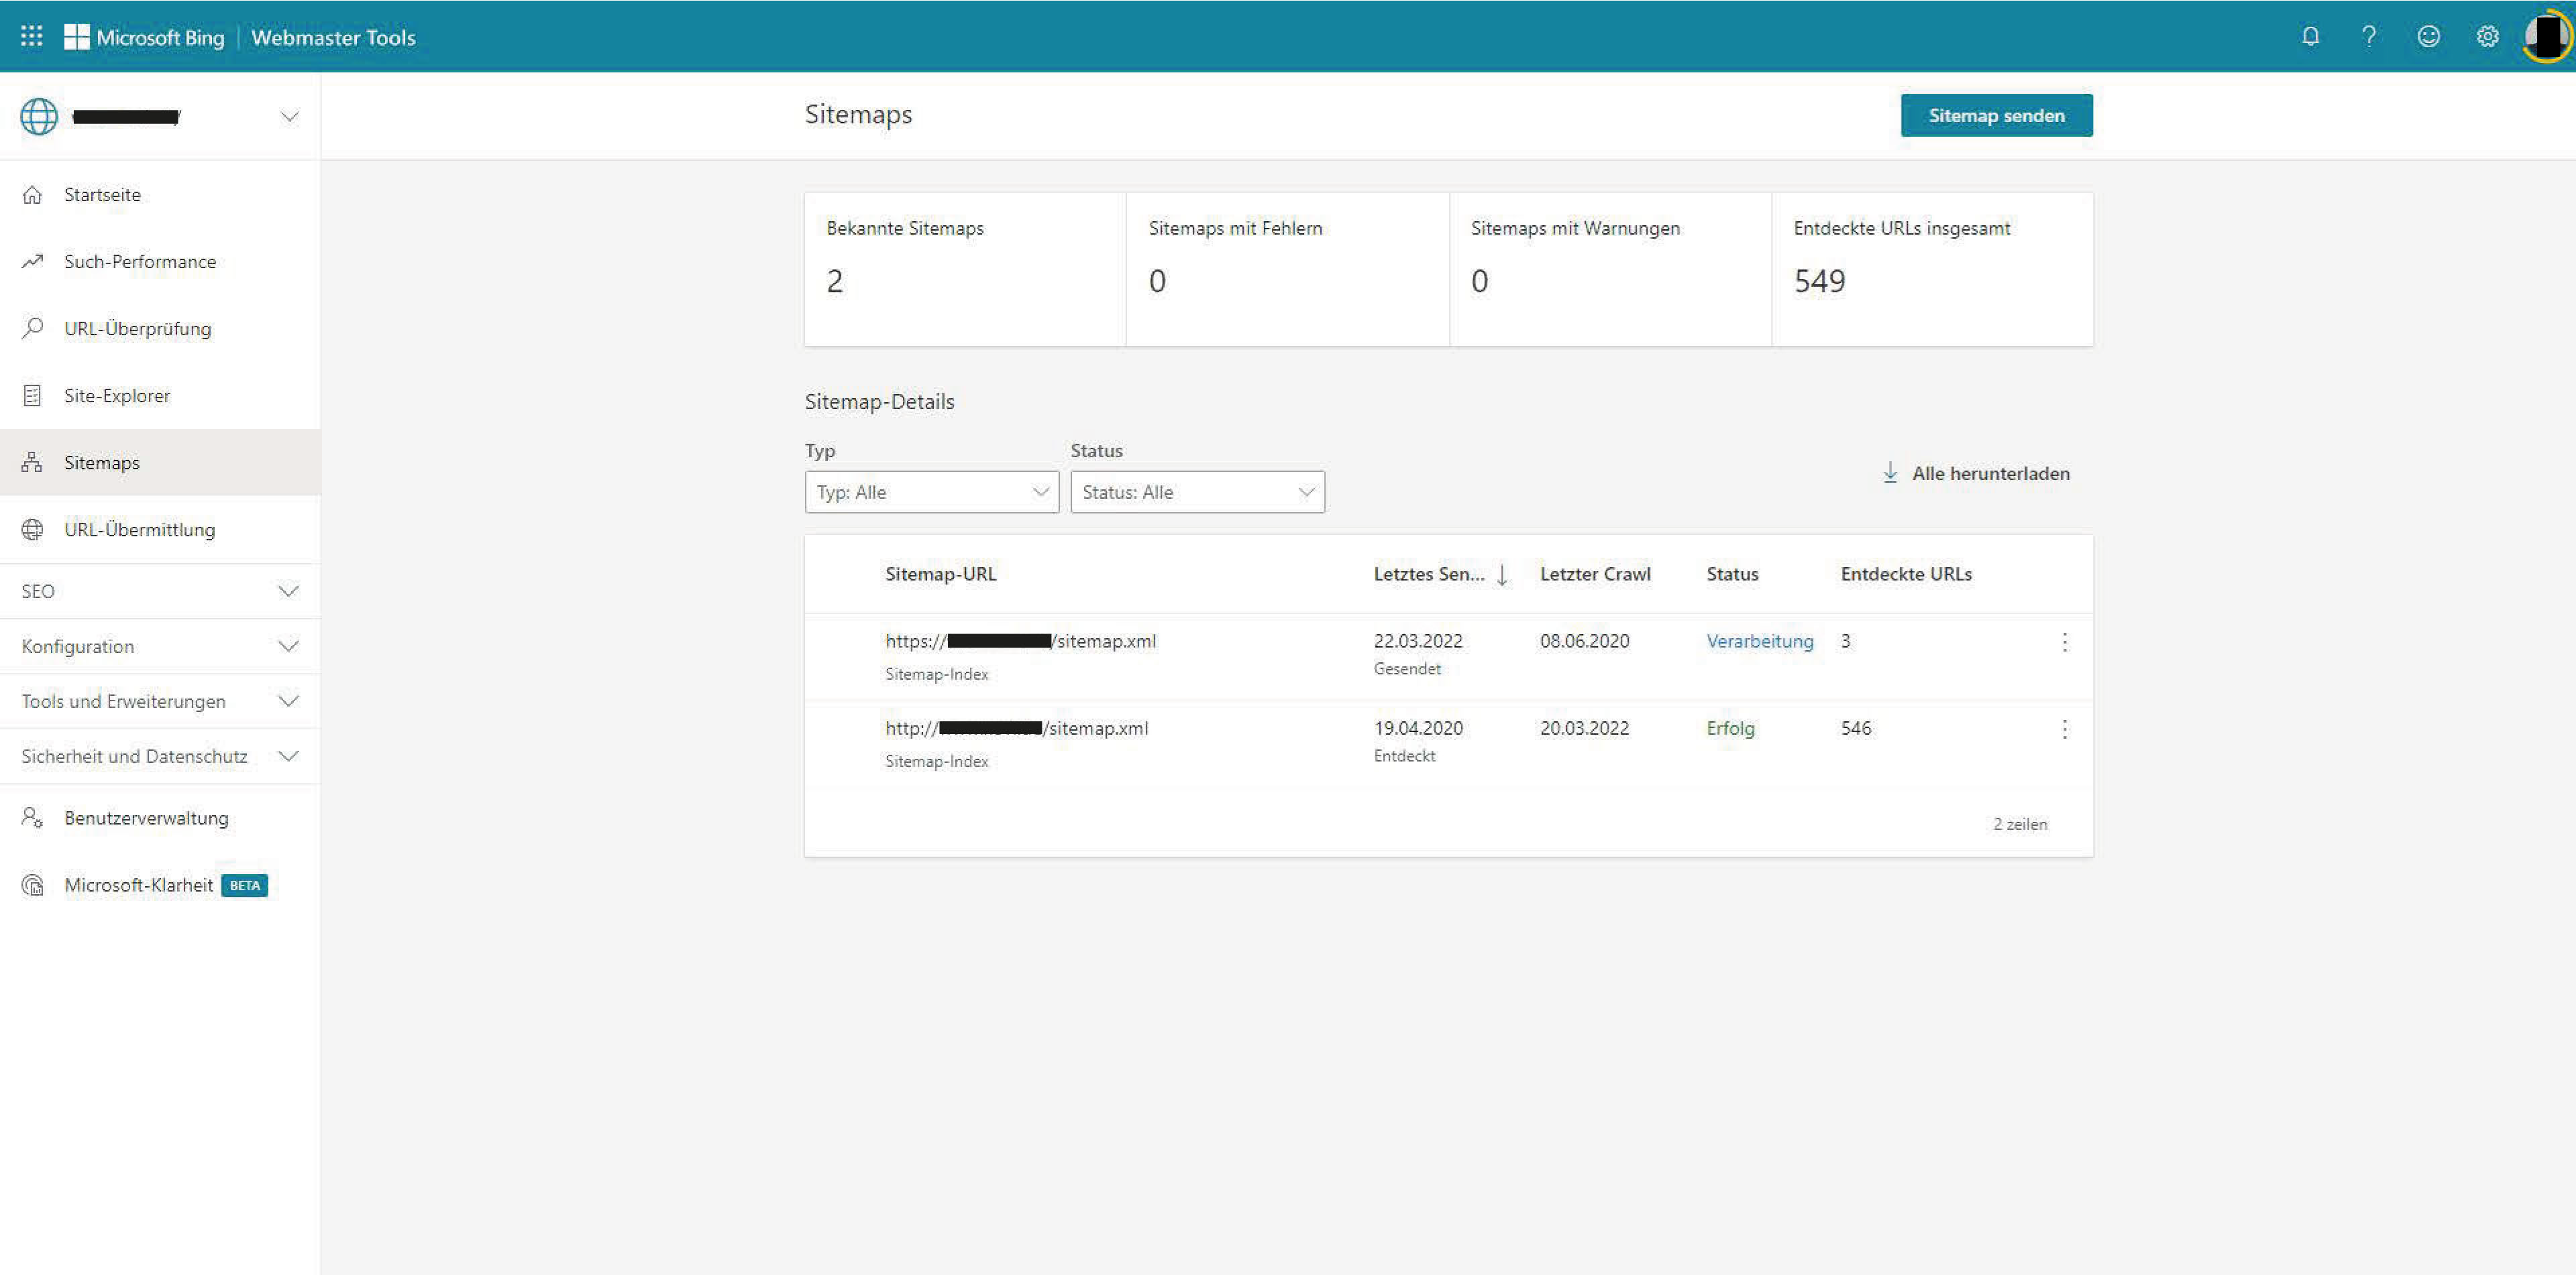The image size is (2576, 1275).
Task: Click the Alle herunterladen download icon
Action: (x=1890, y=473)
